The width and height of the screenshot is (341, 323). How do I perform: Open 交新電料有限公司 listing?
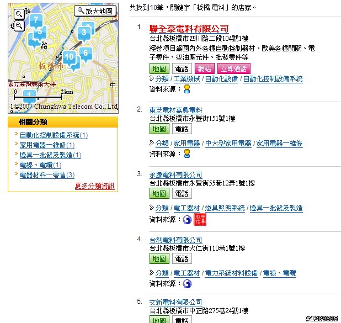coord(175,303)
